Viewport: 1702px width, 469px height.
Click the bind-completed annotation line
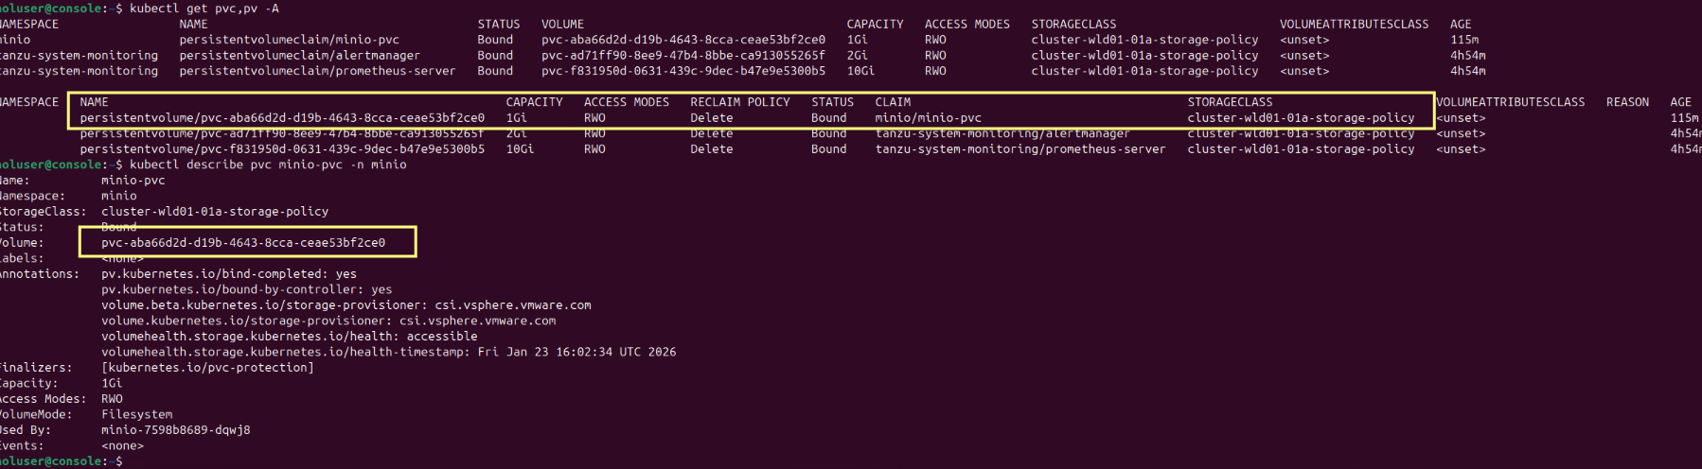pyautogui.click(x=229, y=274)
